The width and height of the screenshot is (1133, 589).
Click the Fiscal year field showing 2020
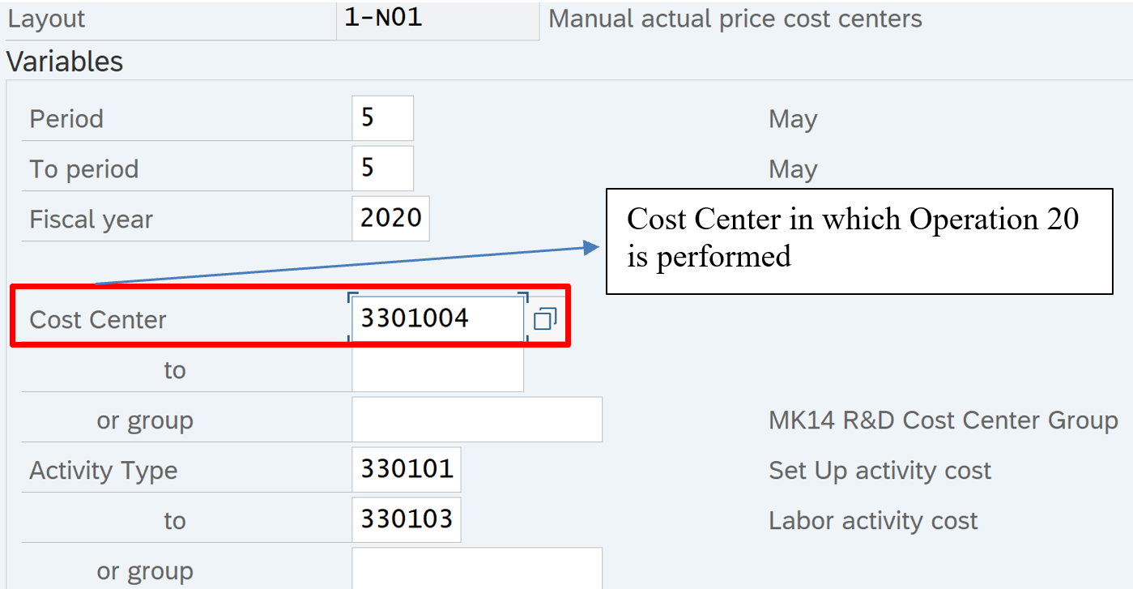390,219
